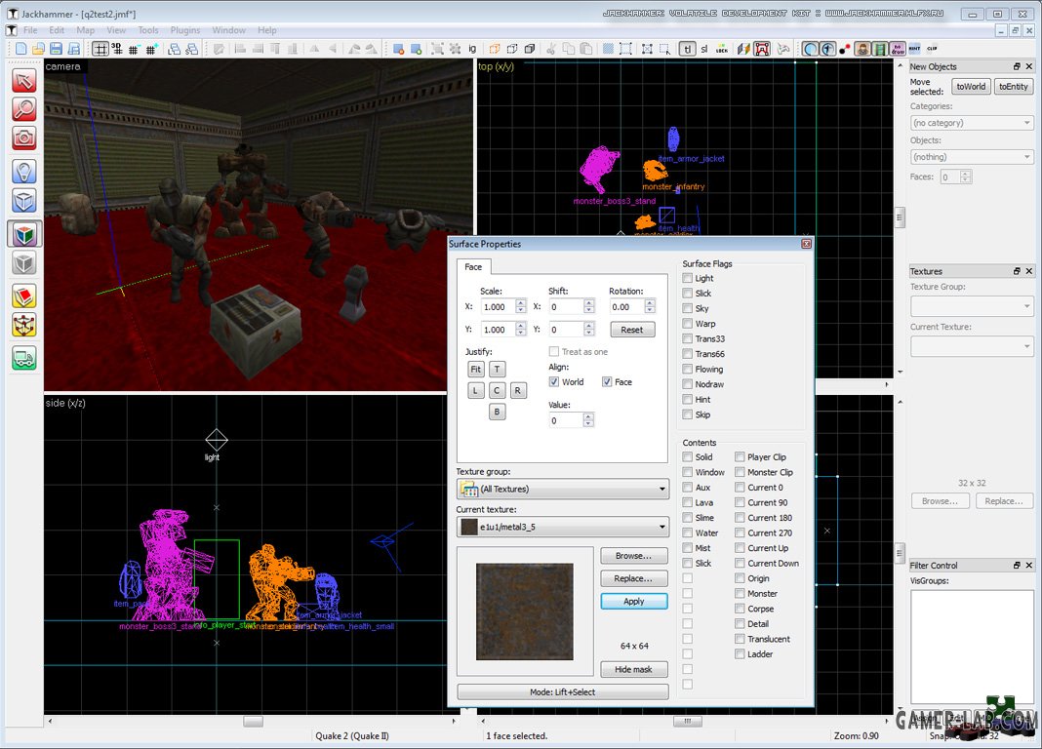1042x749 pixels.
Task: Check the Player Clip contents box
Action: coord(740,456)
